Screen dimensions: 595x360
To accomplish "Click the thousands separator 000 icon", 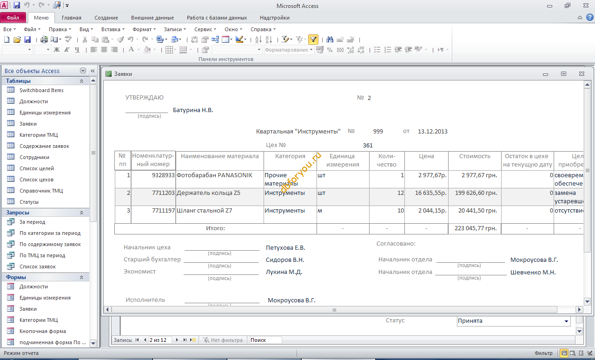I will (340, 50).
